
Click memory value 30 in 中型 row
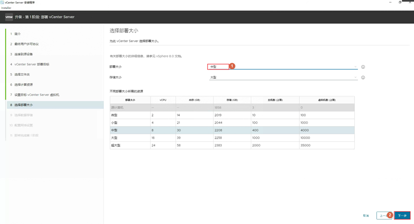coord(179,130)
